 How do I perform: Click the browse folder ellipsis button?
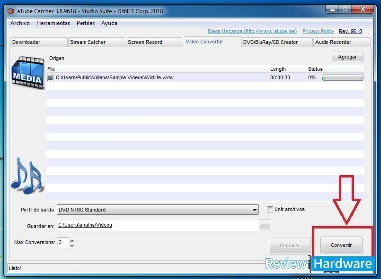265,225
